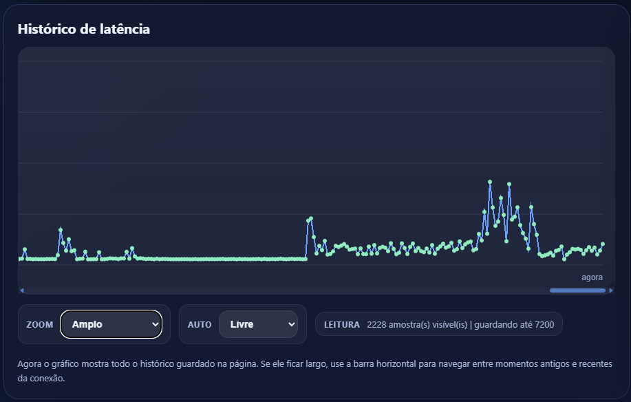
Task: Click the chevron arrow of the Livre selector
Action: [291, 324]
